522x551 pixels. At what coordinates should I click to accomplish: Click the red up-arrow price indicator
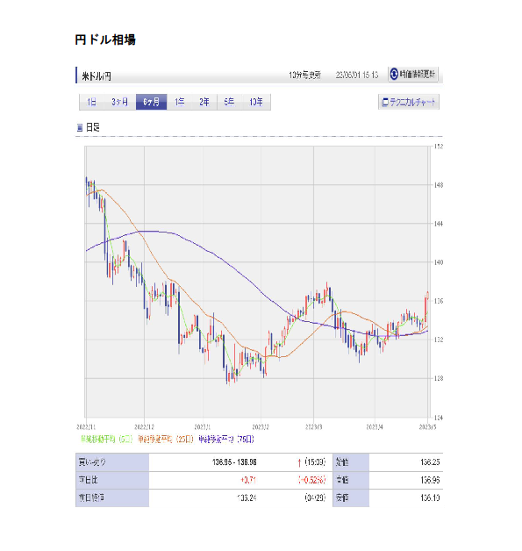(299, 462)
